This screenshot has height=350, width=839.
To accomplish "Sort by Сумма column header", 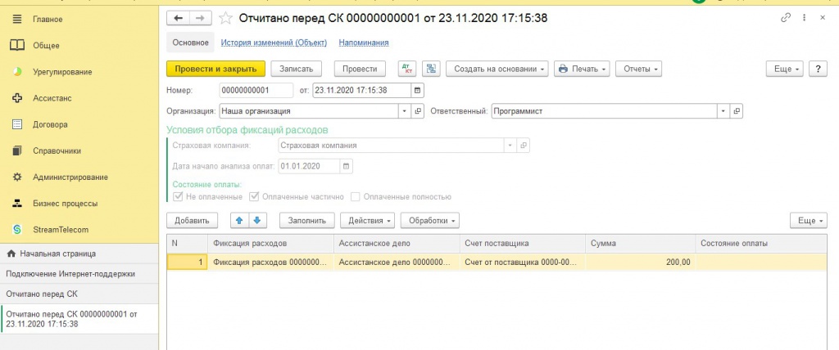I will click(x=641, y=243).
